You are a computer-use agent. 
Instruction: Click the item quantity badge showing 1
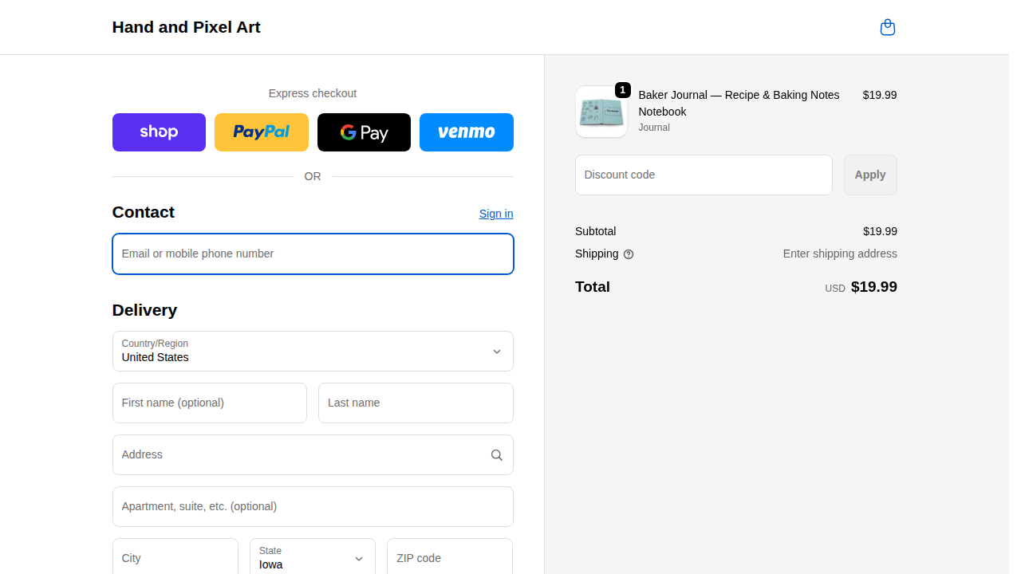coord(623,90)
